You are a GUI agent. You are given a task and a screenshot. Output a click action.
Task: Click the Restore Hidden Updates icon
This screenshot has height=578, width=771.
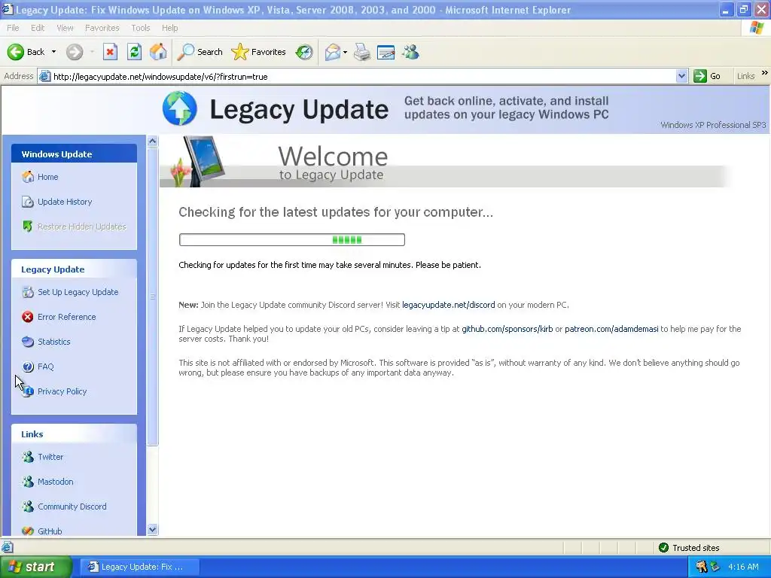coord(28,226)
